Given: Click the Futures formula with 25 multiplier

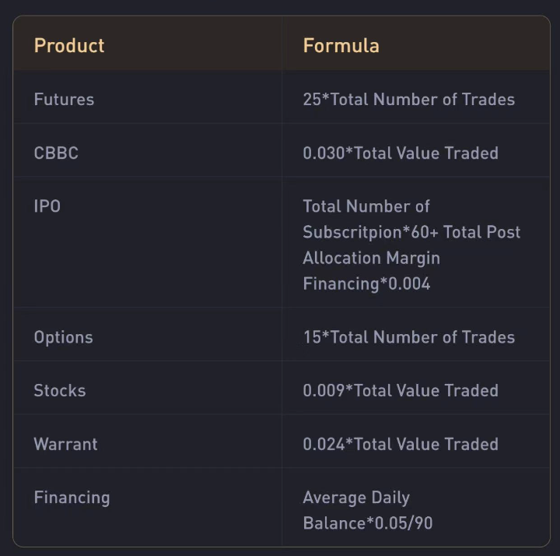Looking at the screenshot, I should [408, 100].
